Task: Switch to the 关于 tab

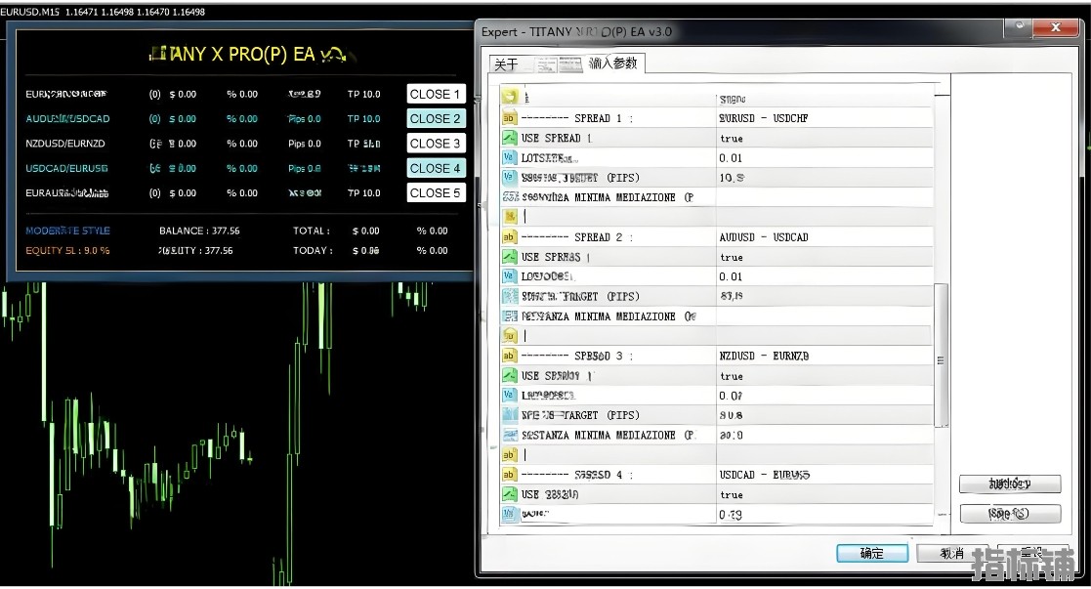Action: pos(506,64)
